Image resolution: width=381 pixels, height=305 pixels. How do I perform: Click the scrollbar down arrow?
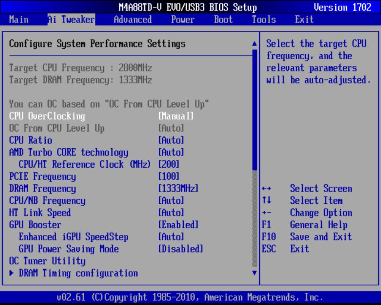(254, 273)
